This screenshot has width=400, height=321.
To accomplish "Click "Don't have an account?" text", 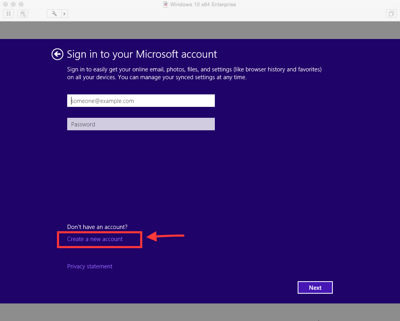I will (97, 227).
